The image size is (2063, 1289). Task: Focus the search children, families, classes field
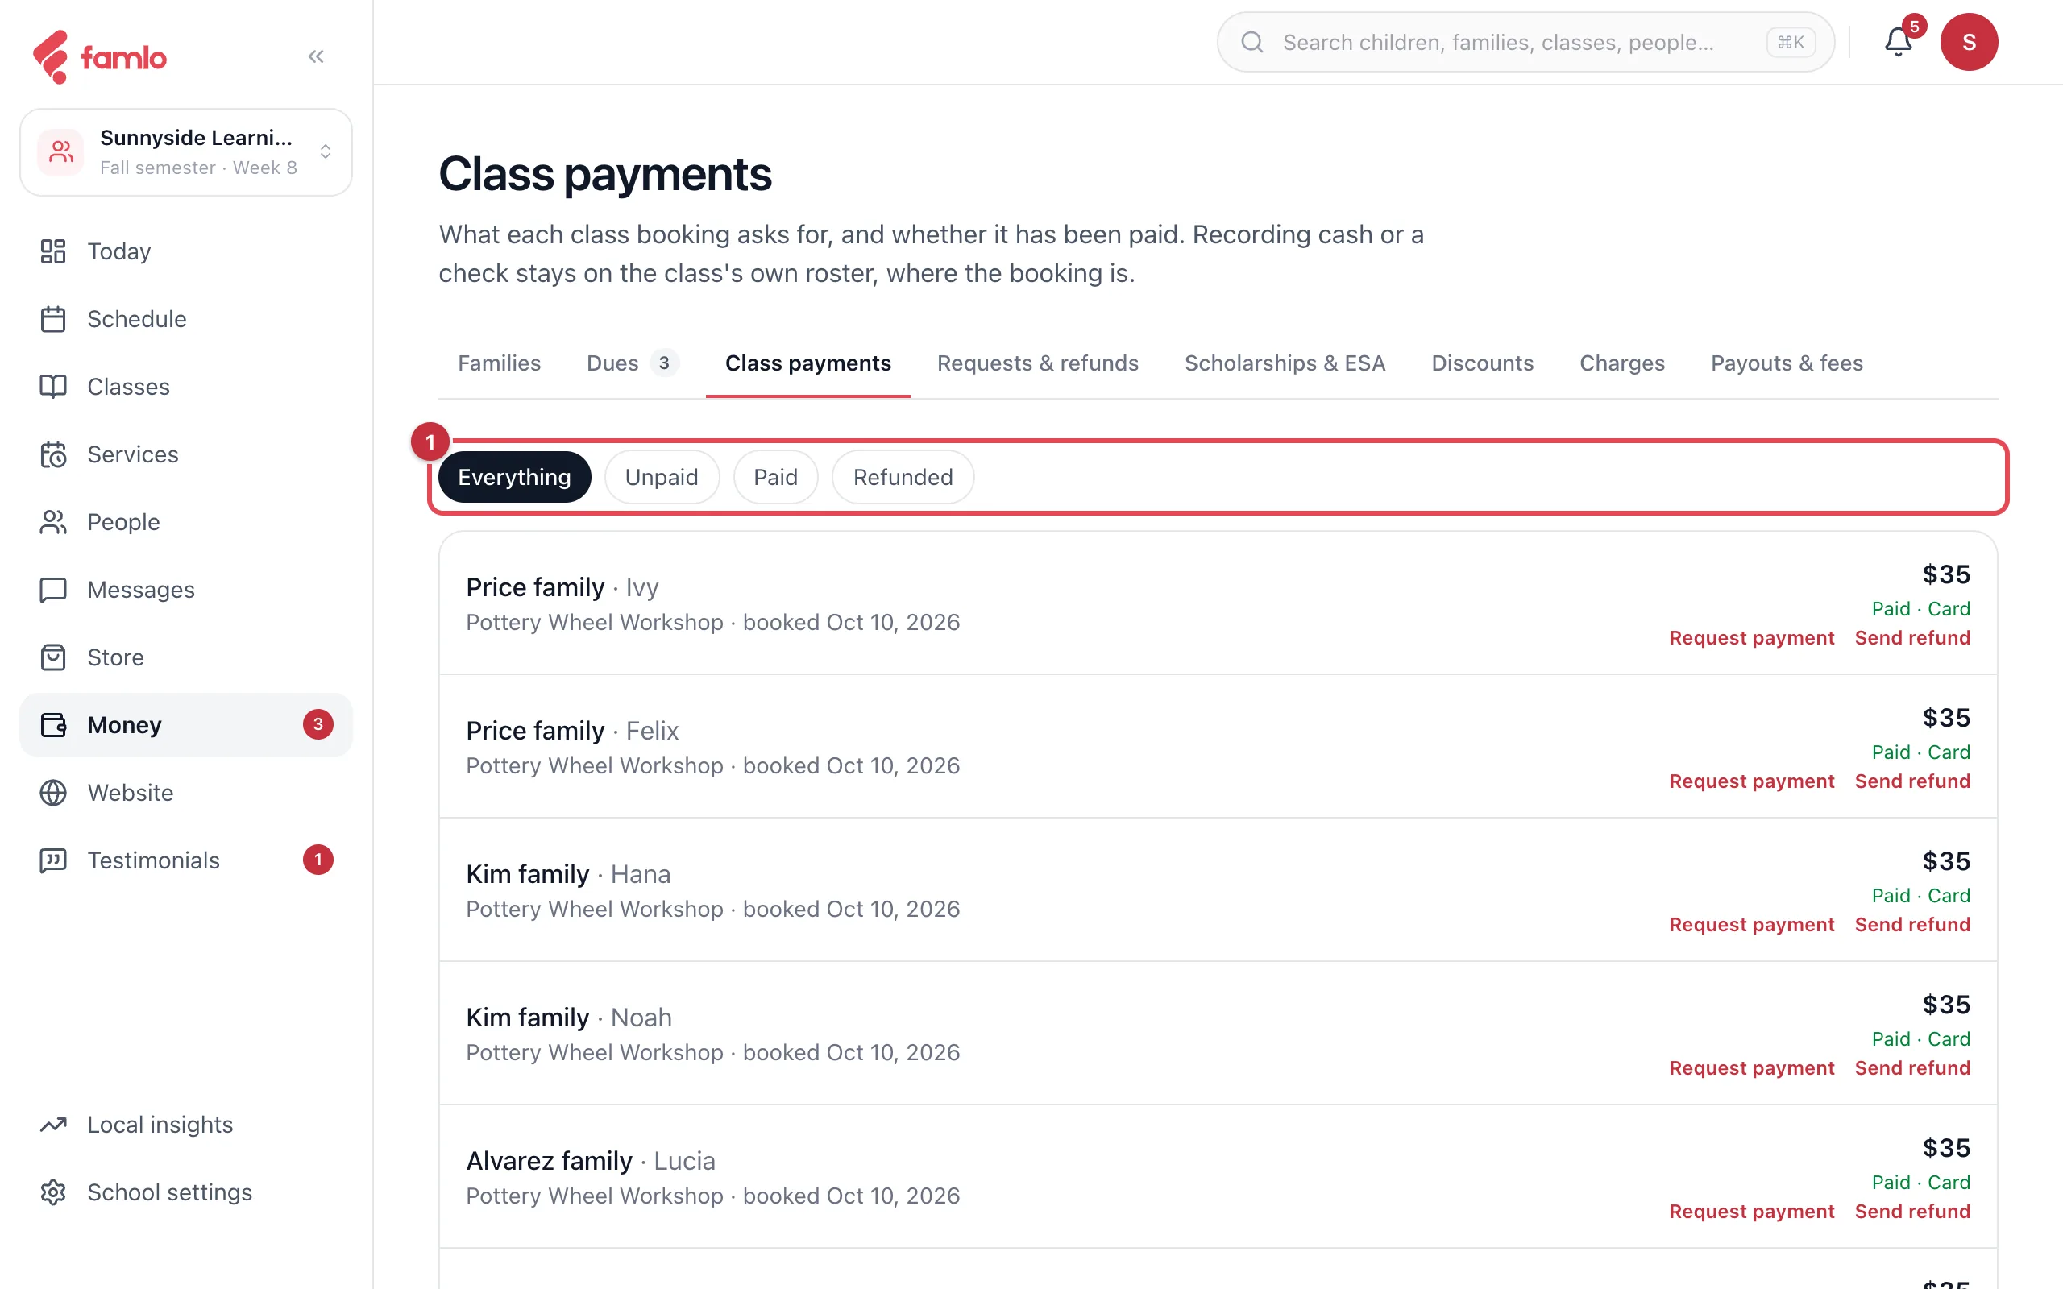coord(1525,42)
